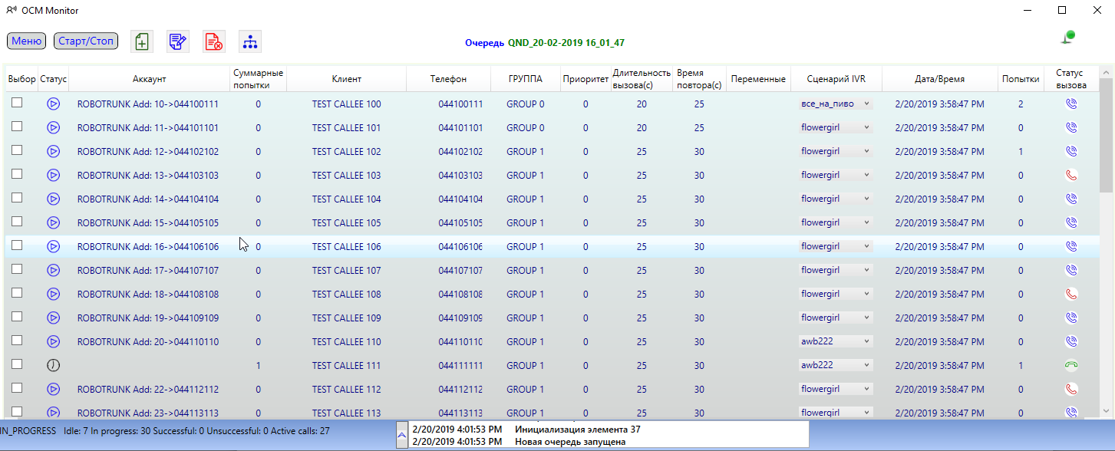The height and width of the screenshot is (451, 1115).
Task: Open flowergirl dropdown for TEST CALLEE 101
Action: 866,128
